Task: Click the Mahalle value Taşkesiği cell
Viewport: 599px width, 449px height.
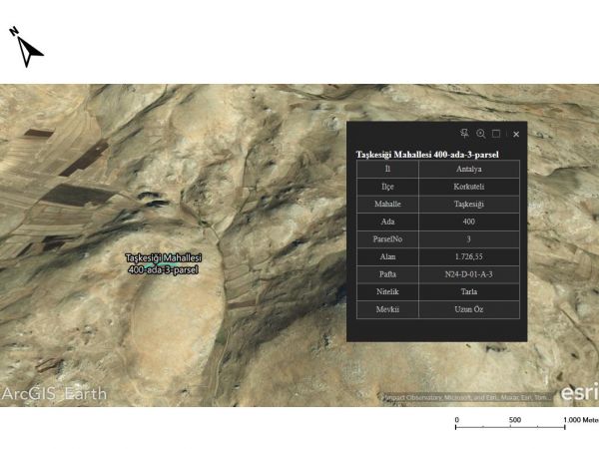Action: click(469, 205)
